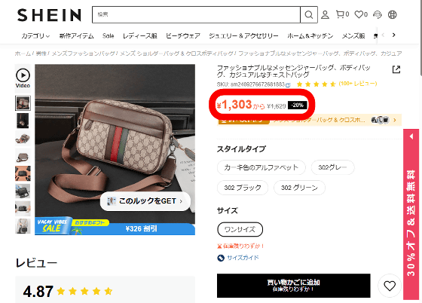Advance the navigation bar with right chevron
The height and width of the screenshot is (303, 422).
(x=393, y=35)
